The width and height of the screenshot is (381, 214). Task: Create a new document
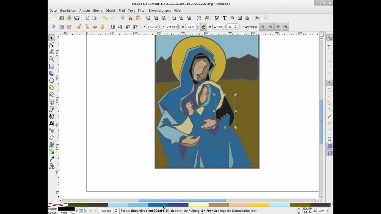pos(54,18)
